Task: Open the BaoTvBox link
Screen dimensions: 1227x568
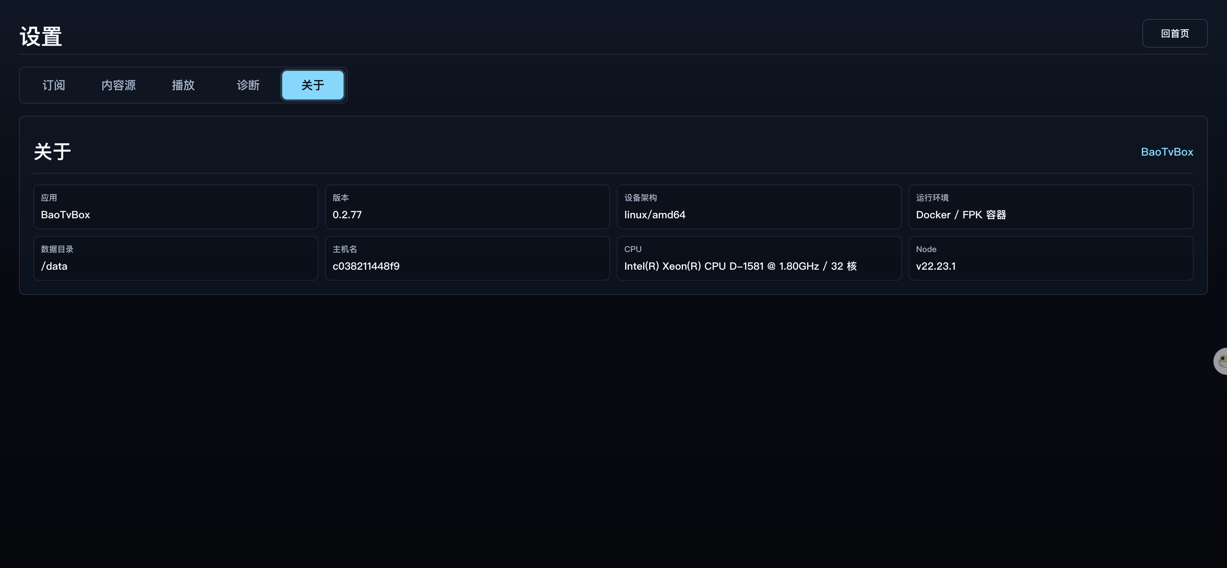Action: tap(1167, 152)
